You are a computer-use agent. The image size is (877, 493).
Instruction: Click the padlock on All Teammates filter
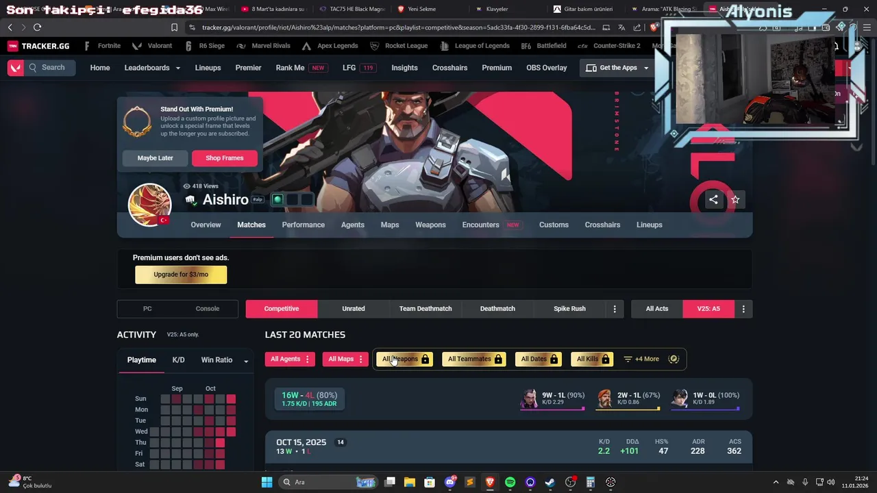498,359
